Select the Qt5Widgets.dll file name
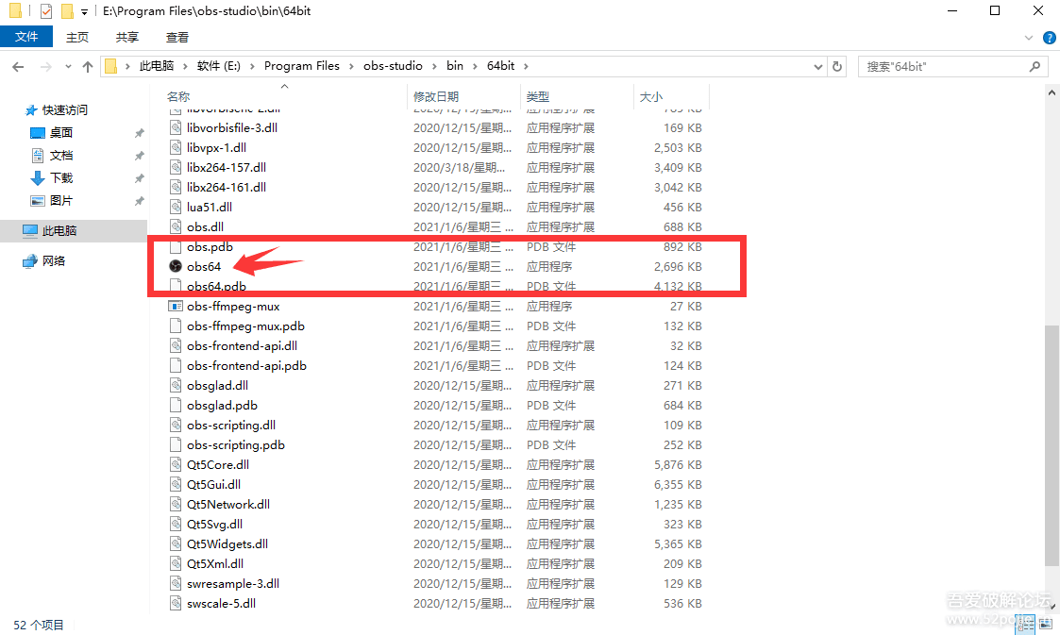This screenshot has width=1060, height=635. (x=227, y=543)
